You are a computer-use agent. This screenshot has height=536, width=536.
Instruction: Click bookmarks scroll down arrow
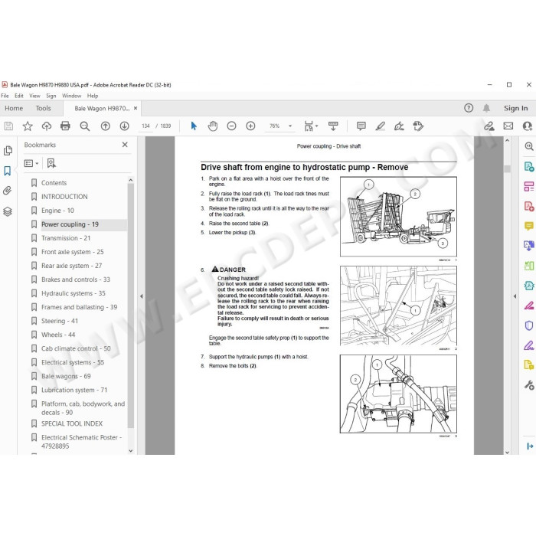[131, 451]
